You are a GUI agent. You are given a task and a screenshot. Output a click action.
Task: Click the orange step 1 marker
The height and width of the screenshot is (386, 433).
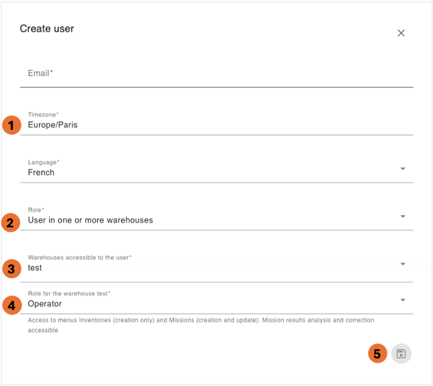point(11,125)
